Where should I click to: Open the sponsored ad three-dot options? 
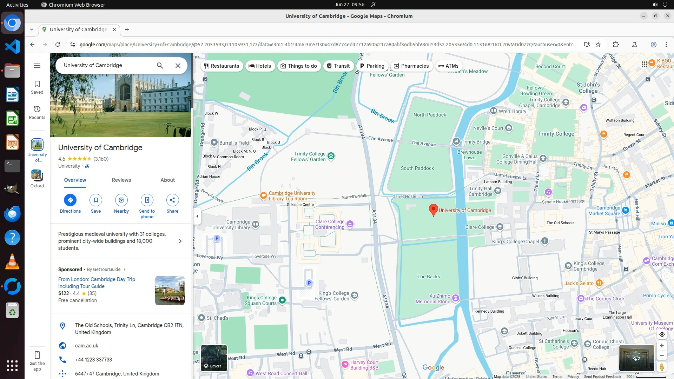tap(125, 270)
